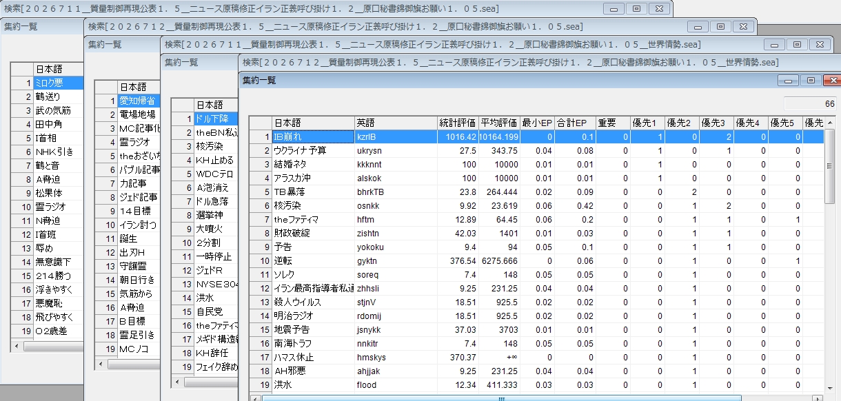Click the 自民党 entry
The image size is (841, 401).
[216, 311]
